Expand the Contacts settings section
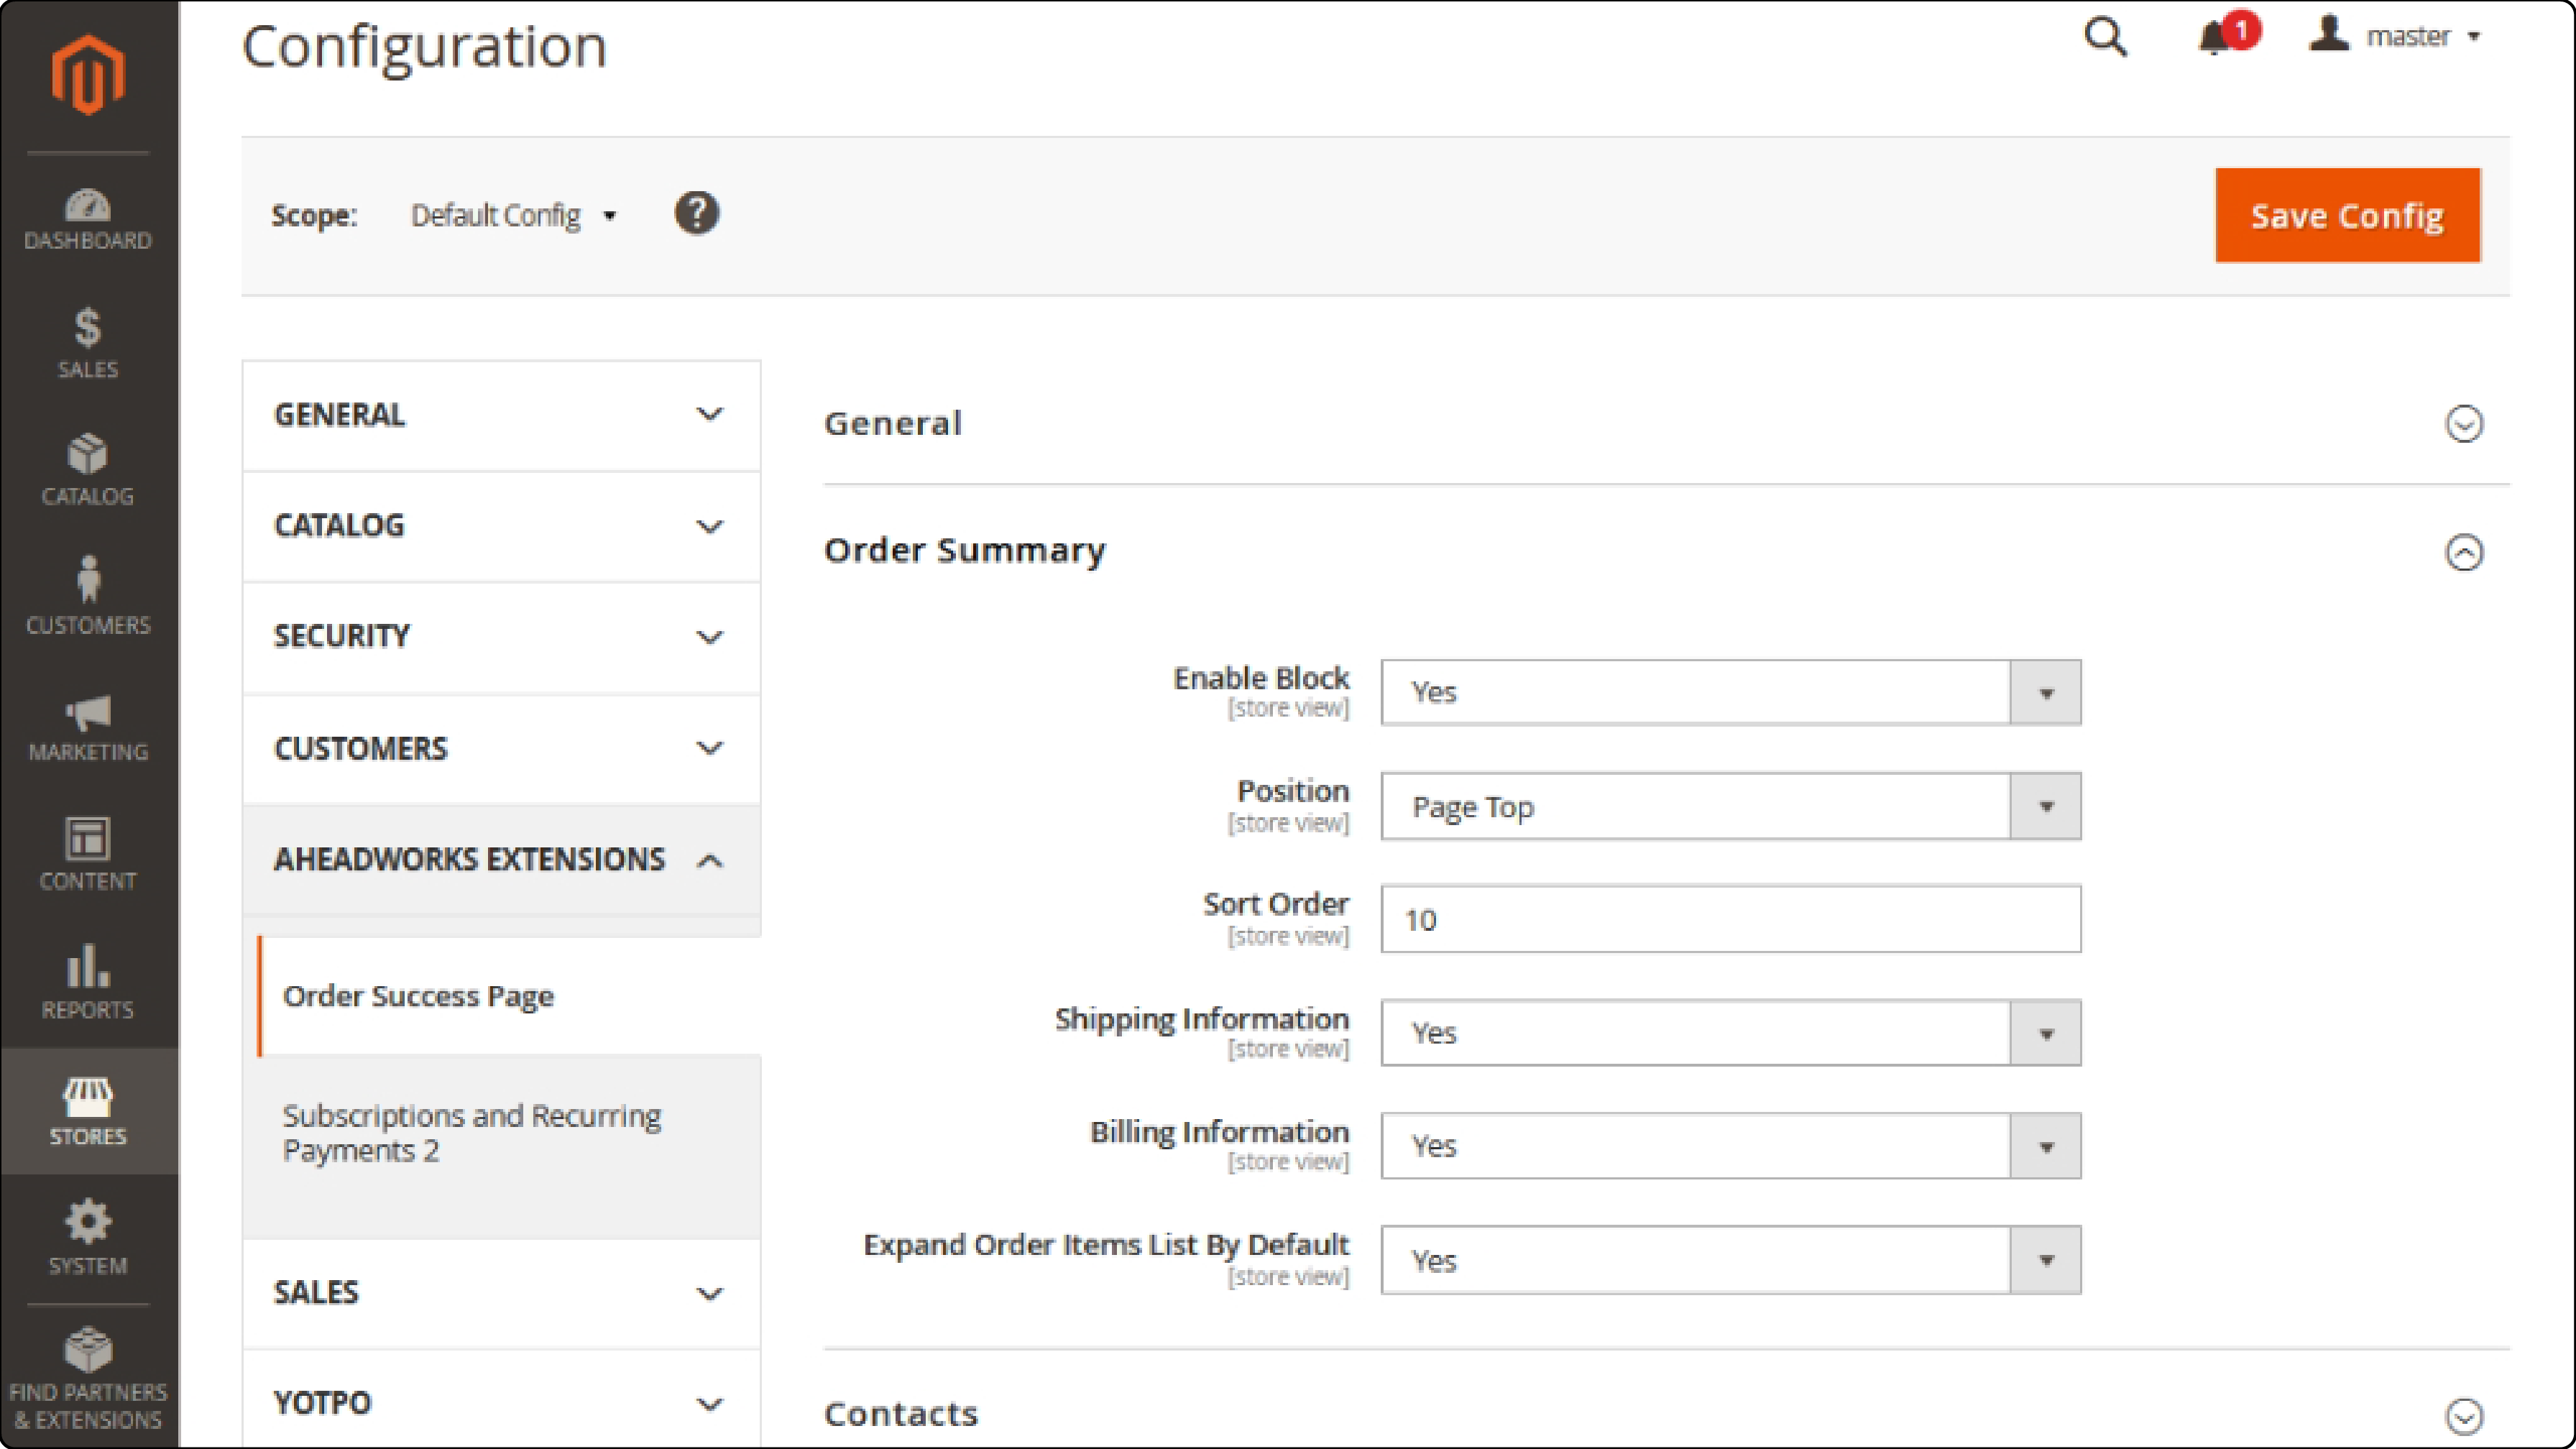This screenshot has width=2576, height=1449. coord(1666,1414)
